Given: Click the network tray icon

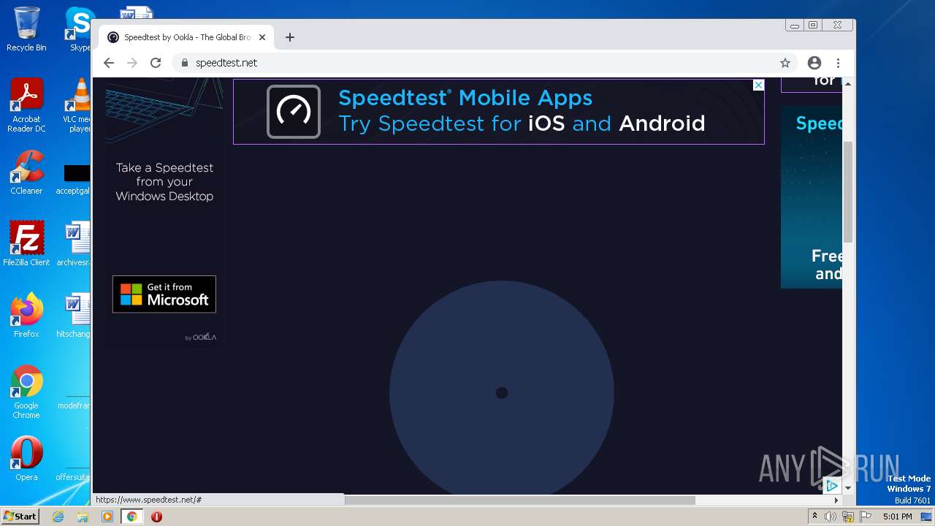Looking at the screenshot, I should 848,517.
